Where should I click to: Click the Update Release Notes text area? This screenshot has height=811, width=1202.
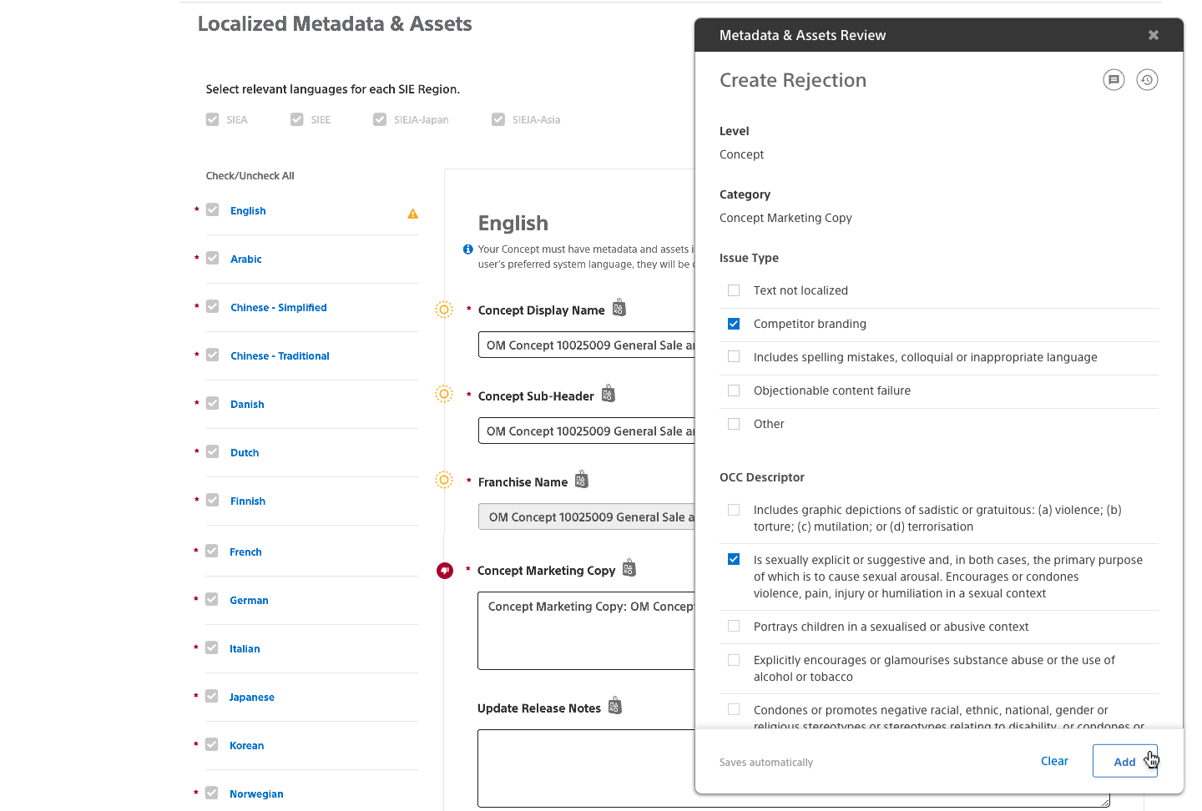coord(794,768)
